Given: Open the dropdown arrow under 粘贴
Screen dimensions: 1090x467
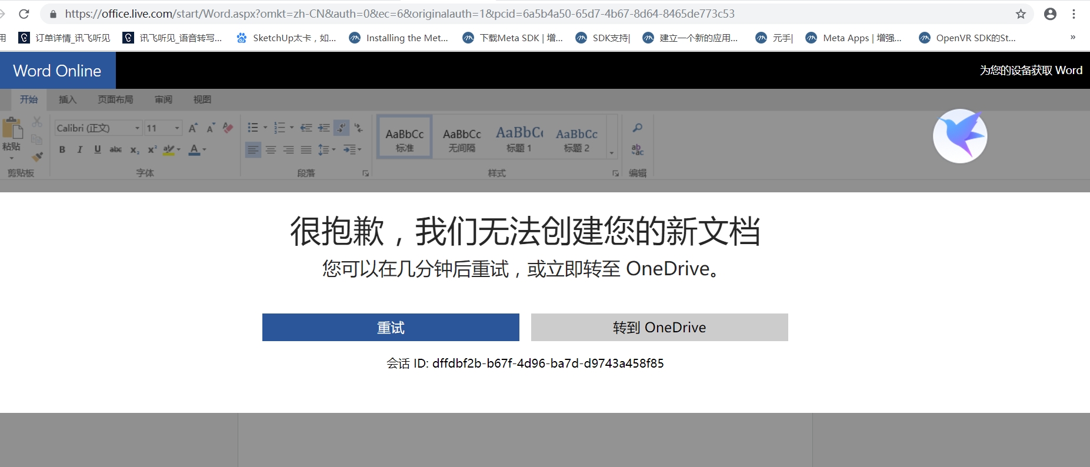Looking at the screenshot, I should tap(11, 158).
